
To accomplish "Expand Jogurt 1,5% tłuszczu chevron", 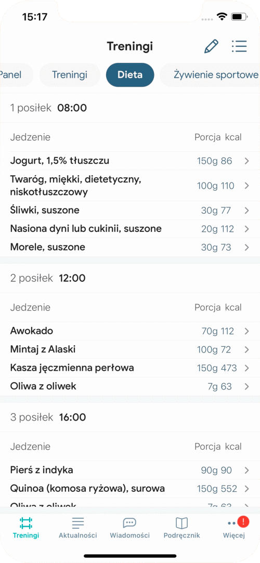I will pyautogui.click(x=246, y=161).
